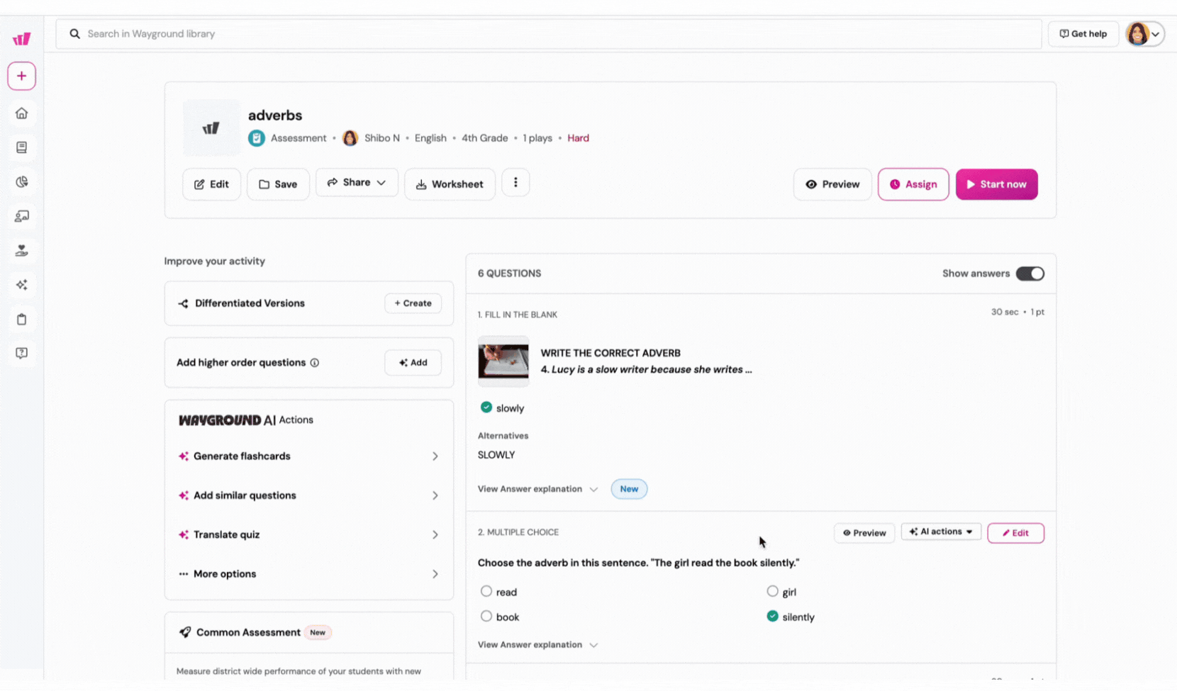Click the SLOWLY alternative answer text

pos(496,455)
